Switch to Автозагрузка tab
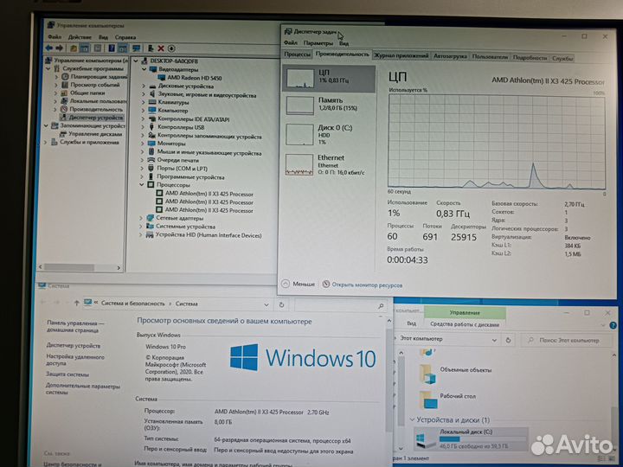623x467 pixels. tap(450, 56)
